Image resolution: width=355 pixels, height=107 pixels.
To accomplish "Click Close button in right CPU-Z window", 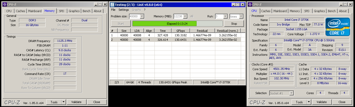I will pos(342,102).
